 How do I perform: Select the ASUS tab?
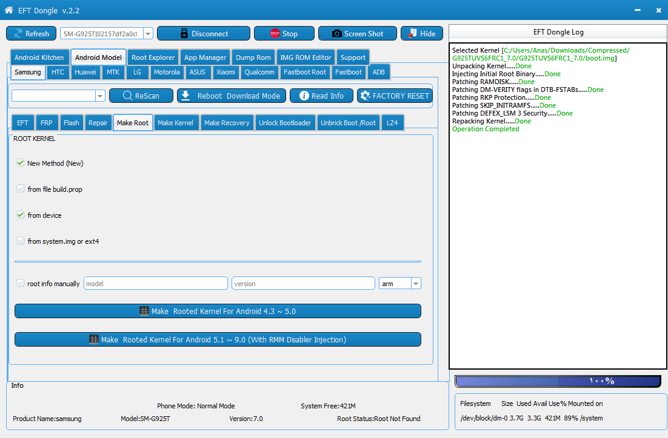point(197,72)
